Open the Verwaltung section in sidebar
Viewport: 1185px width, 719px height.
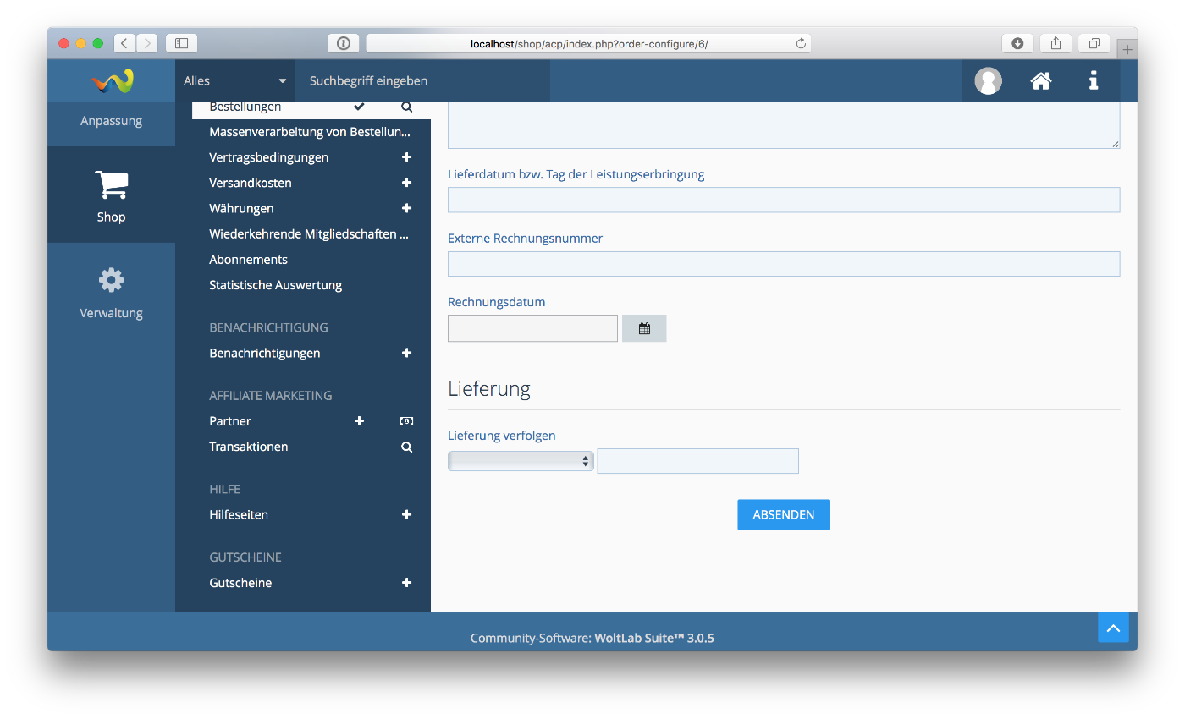click(111, 291)
